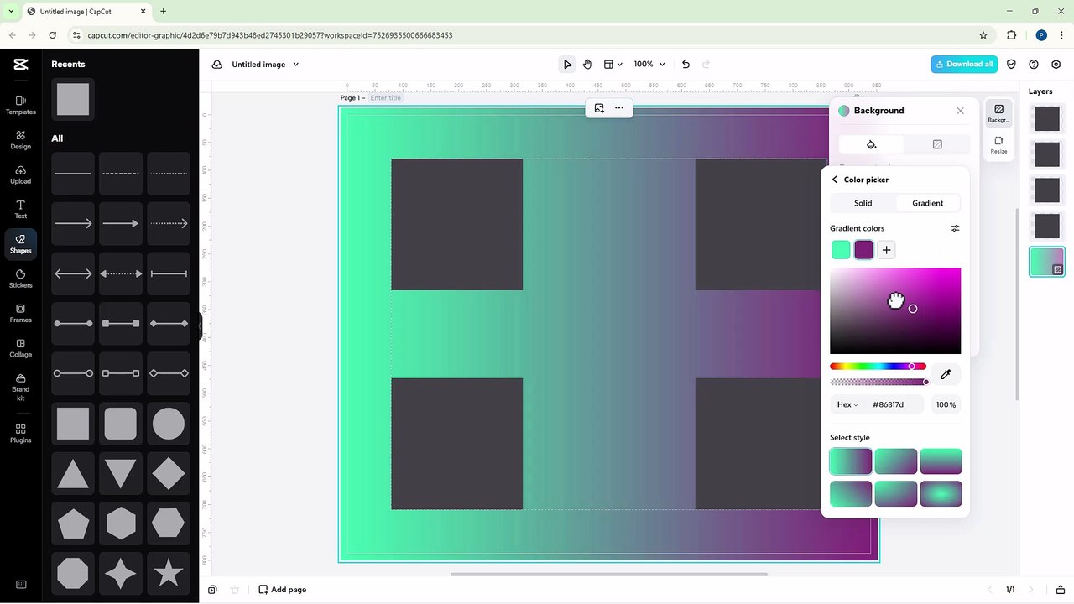Open the Templates sidebar panel
This screenshot has height=604, width=1074.
[20, 105]
